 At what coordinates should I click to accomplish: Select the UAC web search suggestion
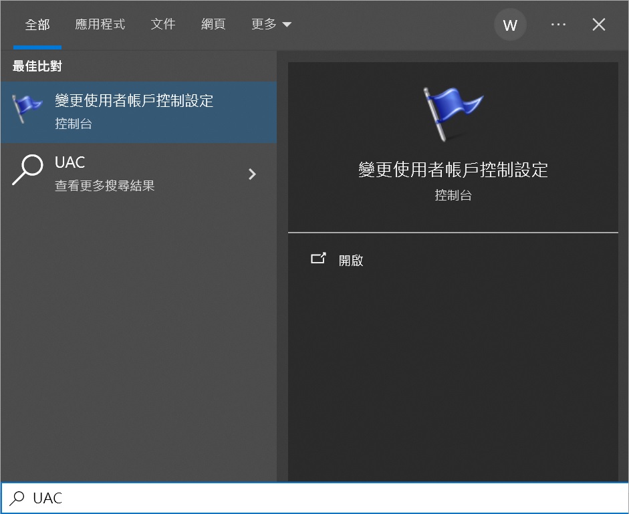pyautogui.click(x=139, y=174)
